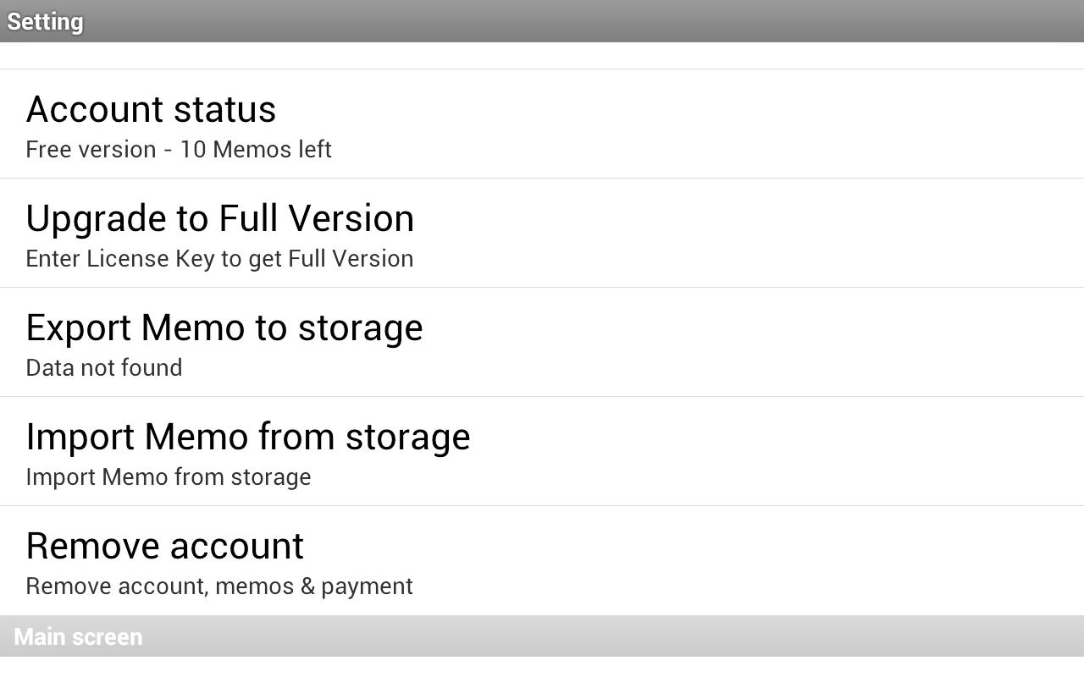This screenshot has height=677, width=1084.
Task: Tap 'Remove account, memos & payment' description
Action: point(218,586)
